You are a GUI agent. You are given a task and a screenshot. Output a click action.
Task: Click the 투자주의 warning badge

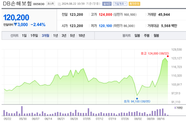tap(134, 4)
